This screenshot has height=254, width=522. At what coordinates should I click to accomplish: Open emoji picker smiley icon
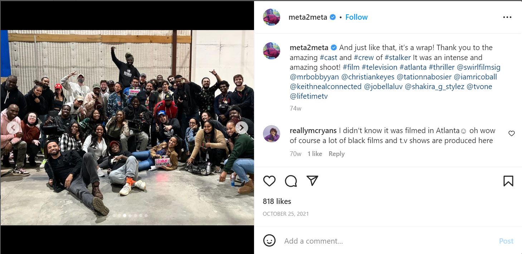(269, 240)
